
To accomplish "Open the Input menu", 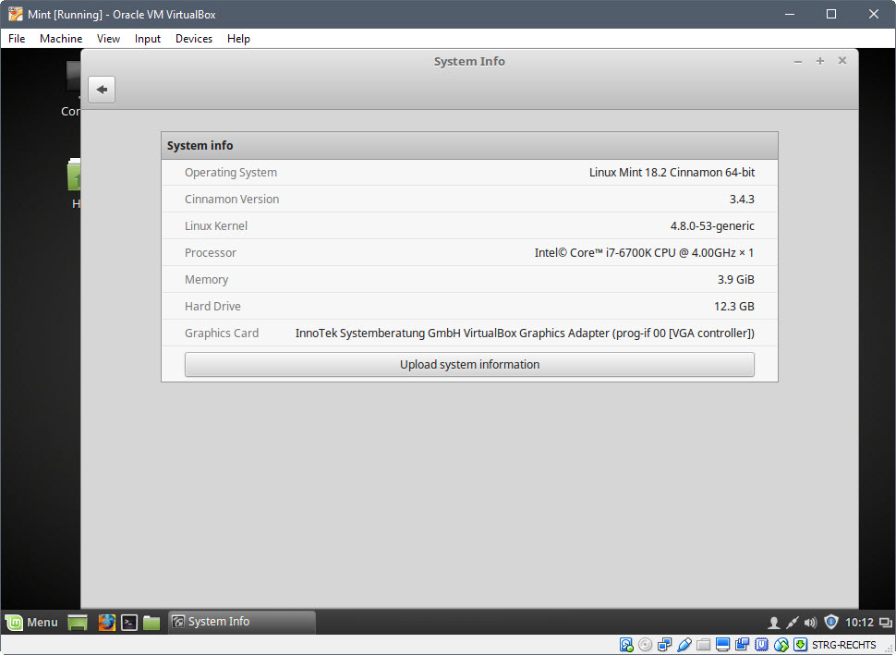I will [x=148, y=39].
